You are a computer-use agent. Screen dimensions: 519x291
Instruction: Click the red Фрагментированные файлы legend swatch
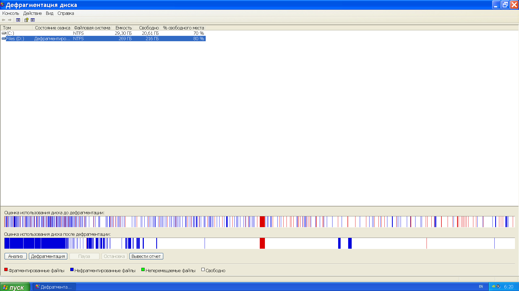(6, 270)
